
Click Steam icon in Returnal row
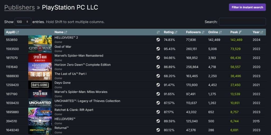tap(158, 130)
